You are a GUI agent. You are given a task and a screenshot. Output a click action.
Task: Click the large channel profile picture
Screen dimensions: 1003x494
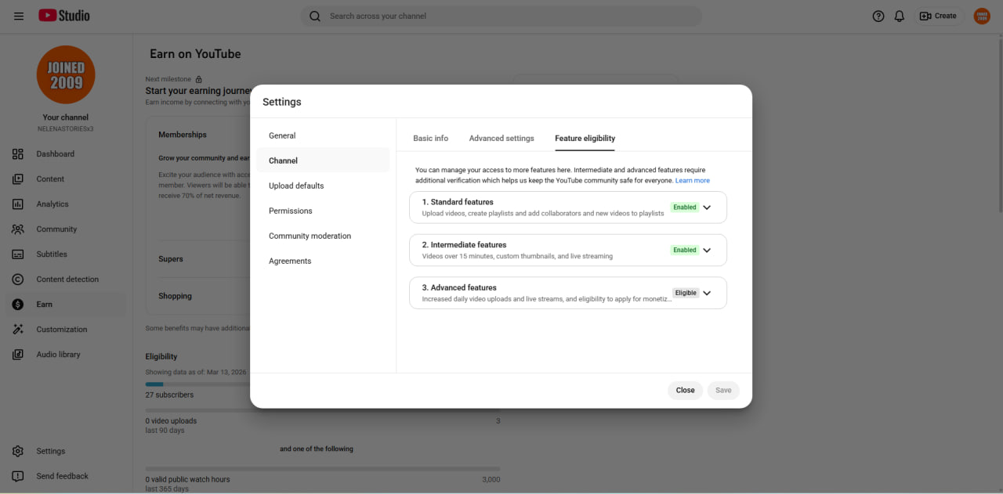pos(66,75)
